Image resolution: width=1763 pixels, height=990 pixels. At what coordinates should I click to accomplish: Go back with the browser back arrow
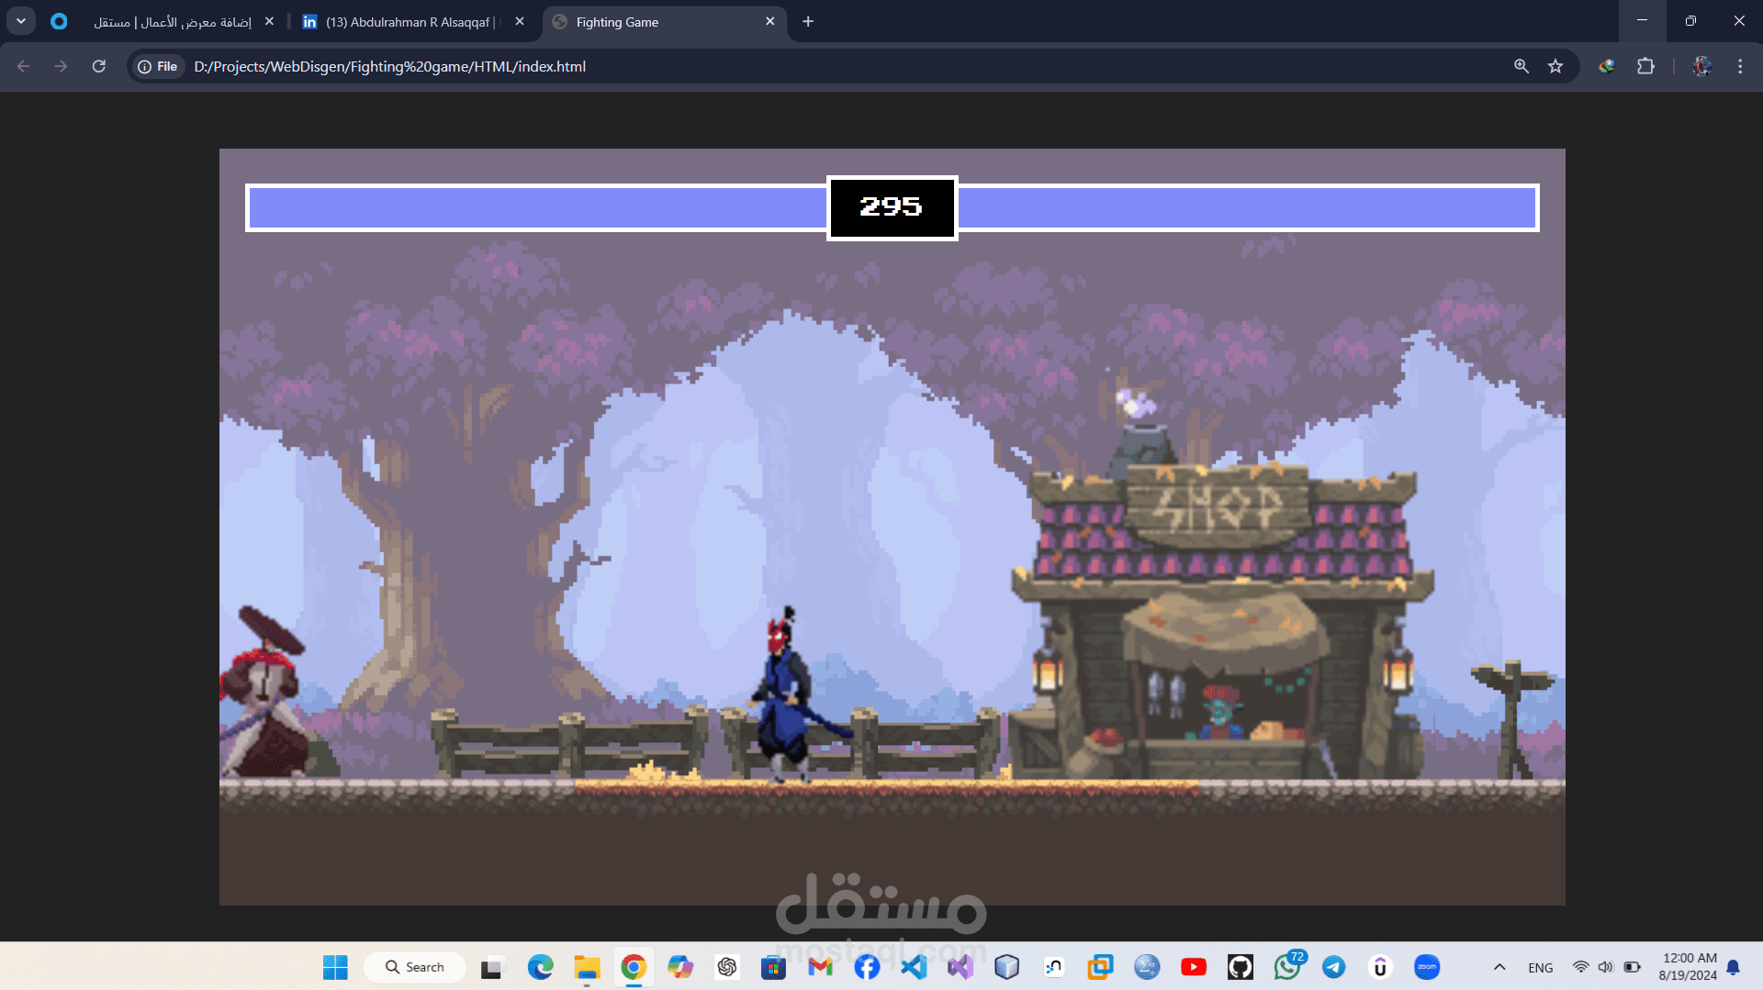point(24,66)
